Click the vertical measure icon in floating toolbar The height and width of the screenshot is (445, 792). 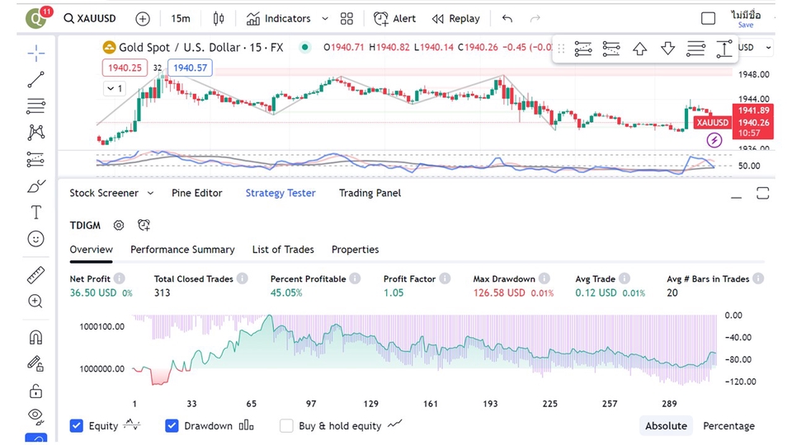click(724, 49)
